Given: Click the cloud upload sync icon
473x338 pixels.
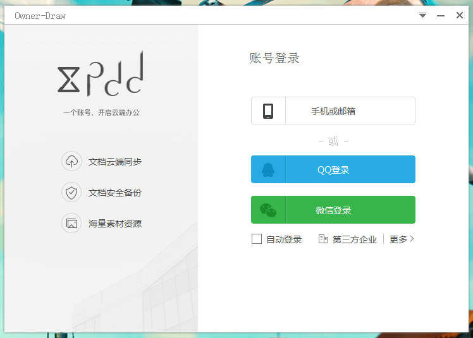Looking at the screenshot, I should coord(71,161).
